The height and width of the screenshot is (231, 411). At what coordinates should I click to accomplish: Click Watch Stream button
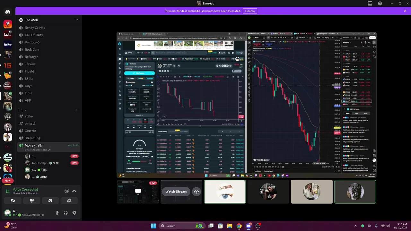click(x=176, y=192)
